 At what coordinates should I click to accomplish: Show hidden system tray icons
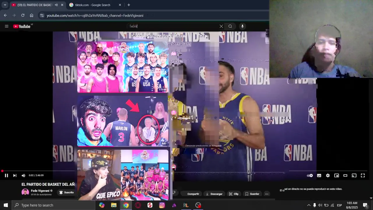click(x=309, y=205)
